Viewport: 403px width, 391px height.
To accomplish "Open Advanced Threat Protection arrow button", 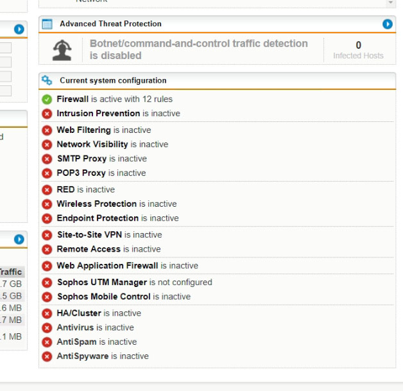I will point(388,24).
